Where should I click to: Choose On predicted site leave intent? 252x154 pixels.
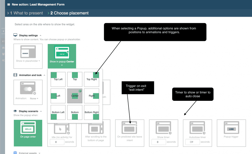pyautogui.click(x=129, y=133)
